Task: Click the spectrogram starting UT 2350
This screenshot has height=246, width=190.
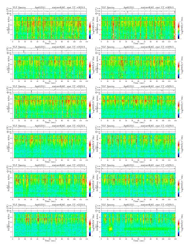Action: click(138, 225)
